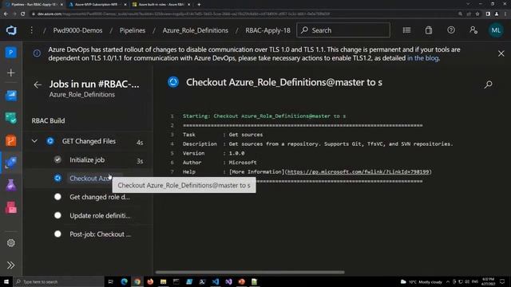Select the Post-job: Checkout step

(88, 234)
